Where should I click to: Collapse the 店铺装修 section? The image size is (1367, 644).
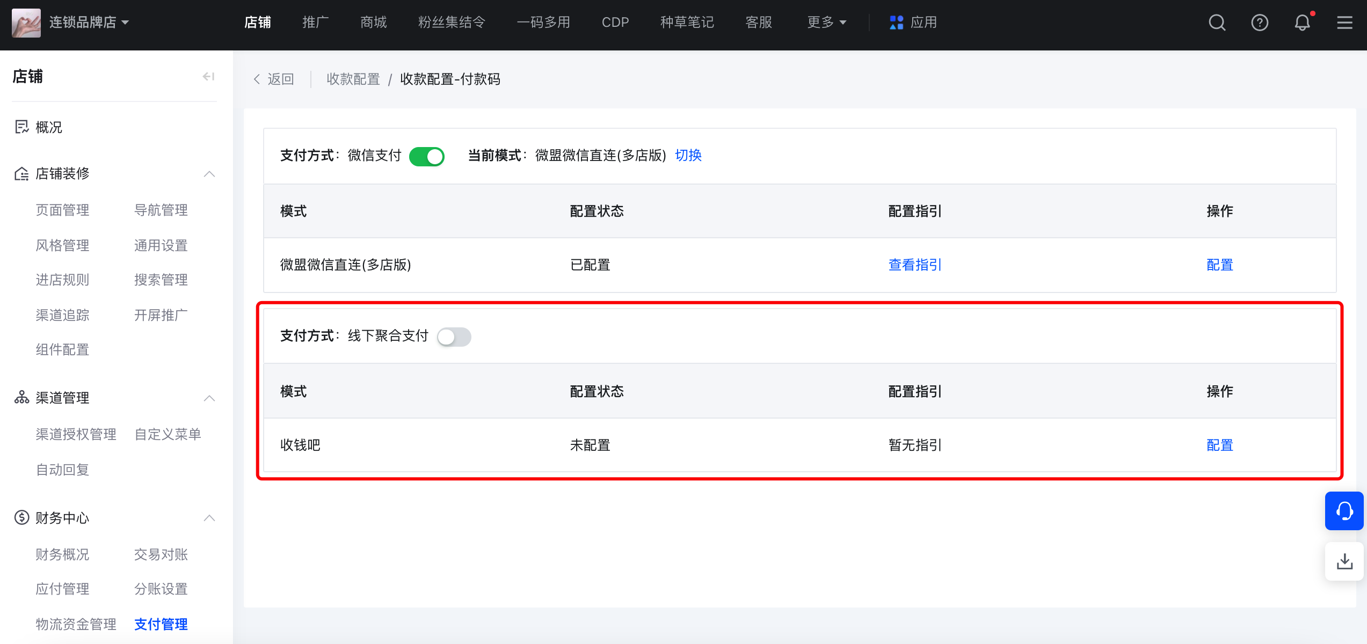point(209,174)
